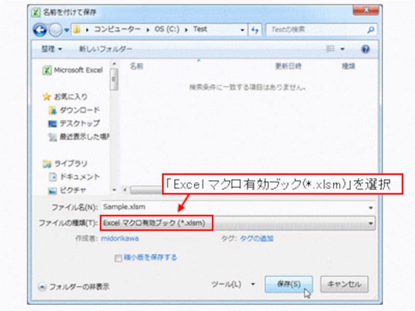Screen dimensions: 415x311
Task: Click the blue help icon
Action: (366, 49)
